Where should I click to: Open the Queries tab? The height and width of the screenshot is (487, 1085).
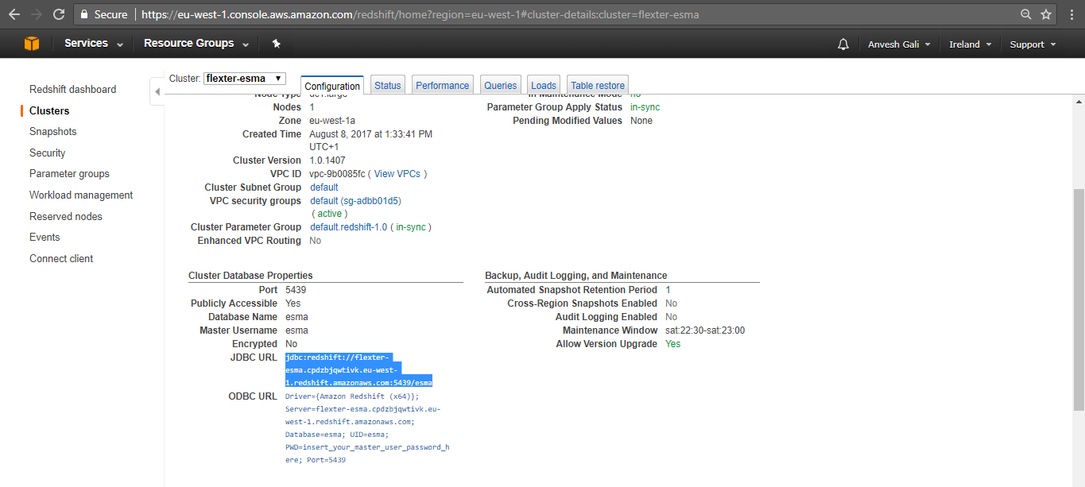(x=501, y=85)
